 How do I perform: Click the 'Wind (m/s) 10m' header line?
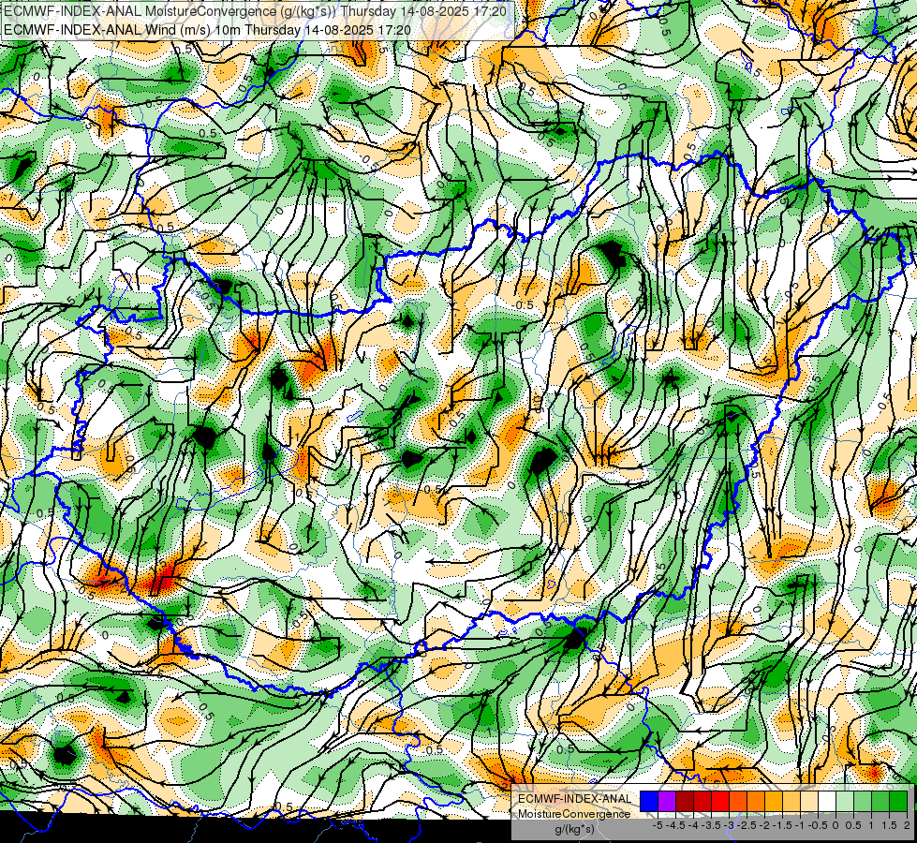(207, 30)
